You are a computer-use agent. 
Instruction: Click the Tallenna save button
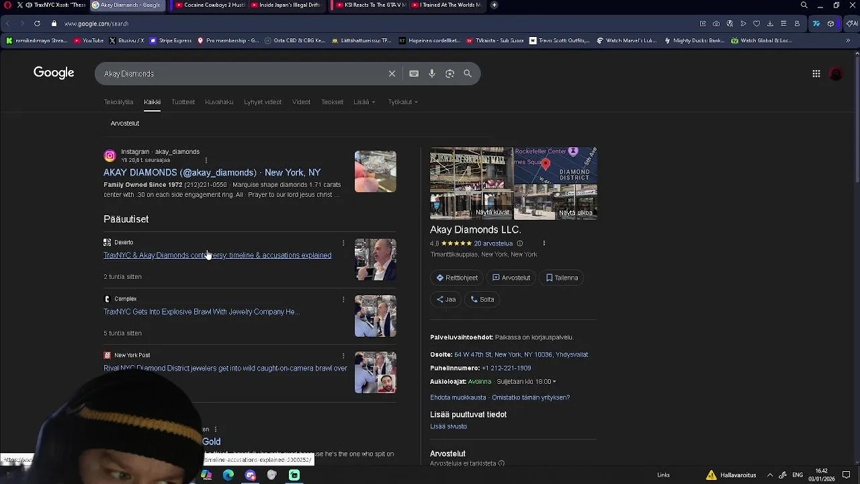coord(562,278)
